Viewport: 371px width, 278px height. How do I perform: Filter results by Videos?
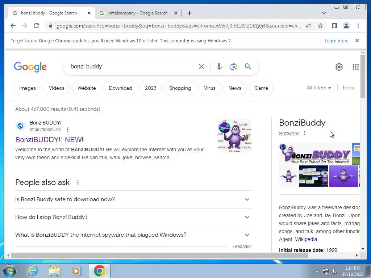pos(57,88)
